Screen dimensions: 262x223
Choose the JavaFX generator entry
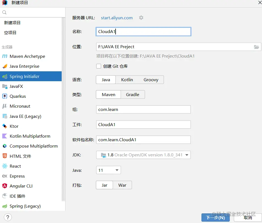(31, 86)
